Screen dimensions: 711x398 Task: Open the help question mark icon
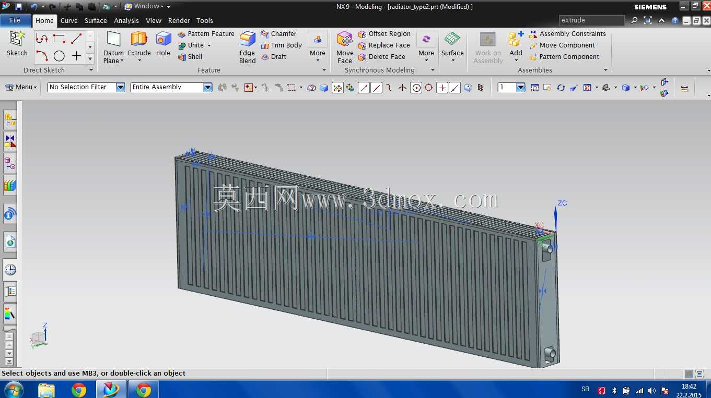(675, 21)
